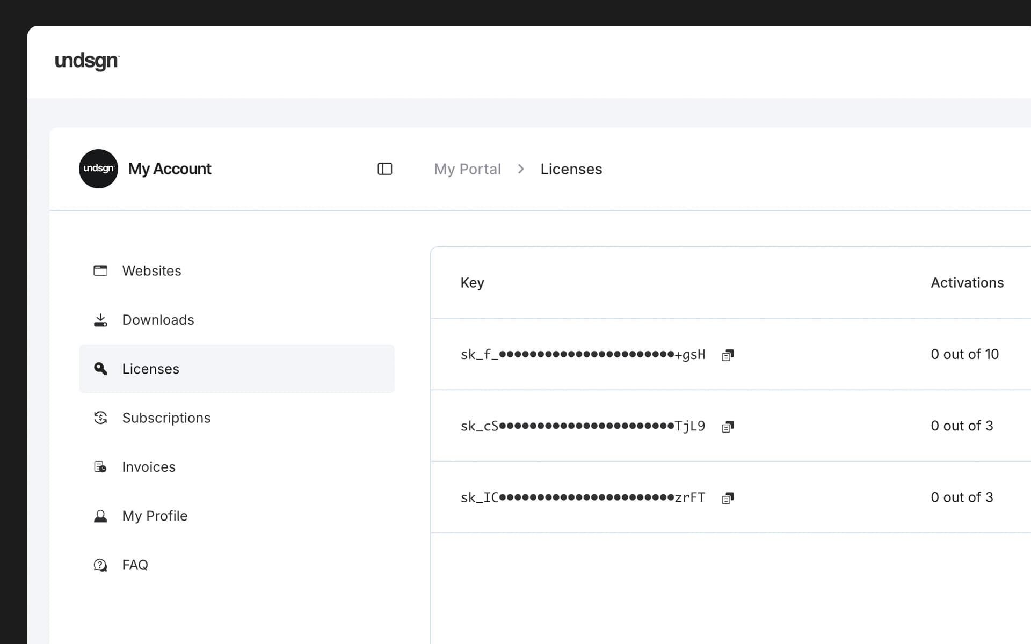Copy the license key ending in +gsH
1031x644 pixels.
pyautogui.click(x=728, y=355)
